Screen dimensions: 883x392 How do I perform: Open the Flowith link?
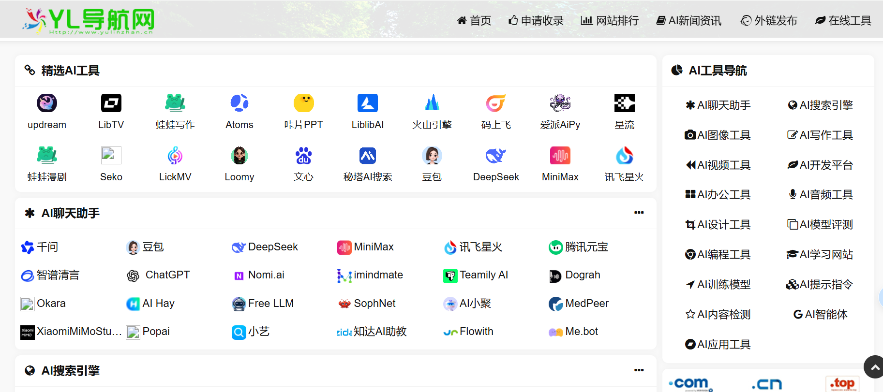(x=468, y=332)
